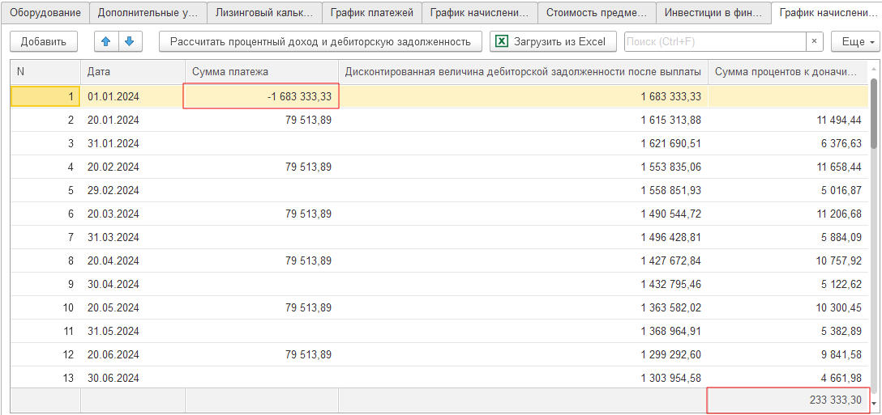Screen dimensions: 882x415
Task: Select the Стоимость предмета tab
Action: click(x=596, y=13)
